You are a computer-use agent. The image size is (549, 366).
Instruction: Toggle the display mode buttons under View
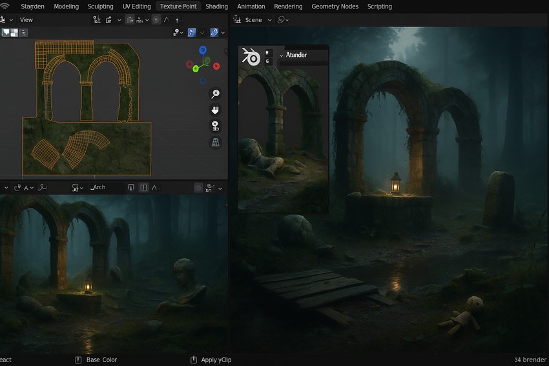click(x=9, y=32)
